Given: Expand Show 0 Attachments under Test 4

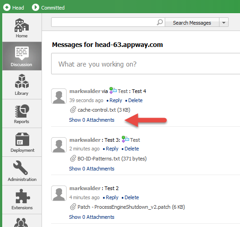Looking at the screenshot, I should [x=92, y=120].
